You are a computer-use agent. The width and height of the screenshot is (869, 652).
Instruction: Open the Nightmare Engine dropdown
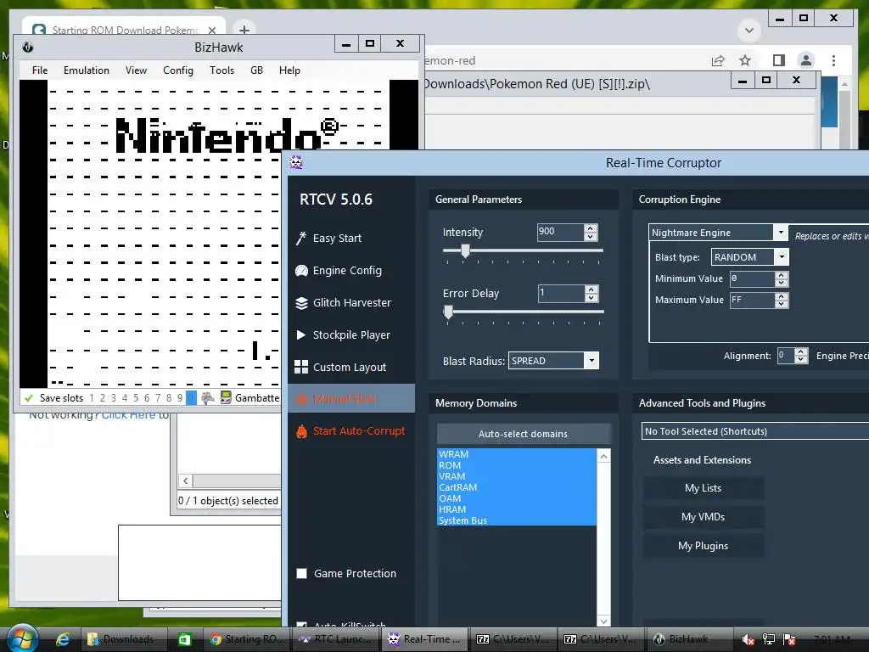tap(781, 233)
